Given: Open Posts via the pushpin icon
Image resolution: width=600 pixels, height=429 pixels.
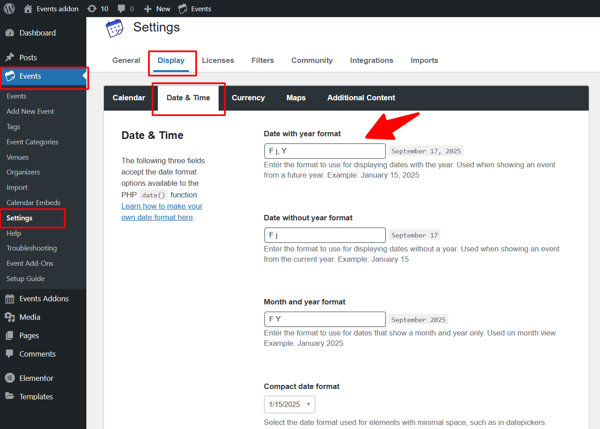Looking at the screenshot, I should click(x=9, y=58).
